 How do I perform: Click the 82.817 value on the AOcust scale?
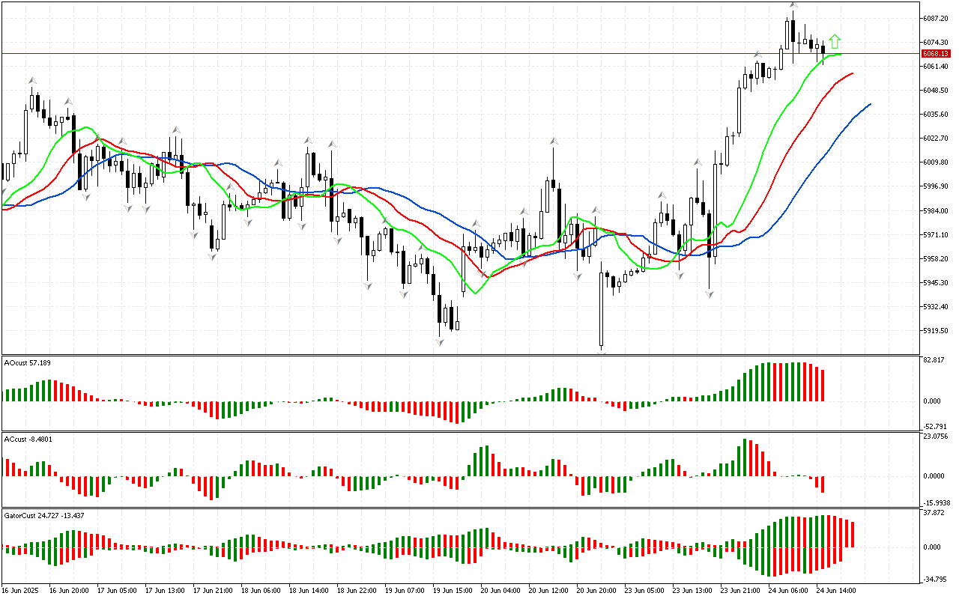coord(933,361)
